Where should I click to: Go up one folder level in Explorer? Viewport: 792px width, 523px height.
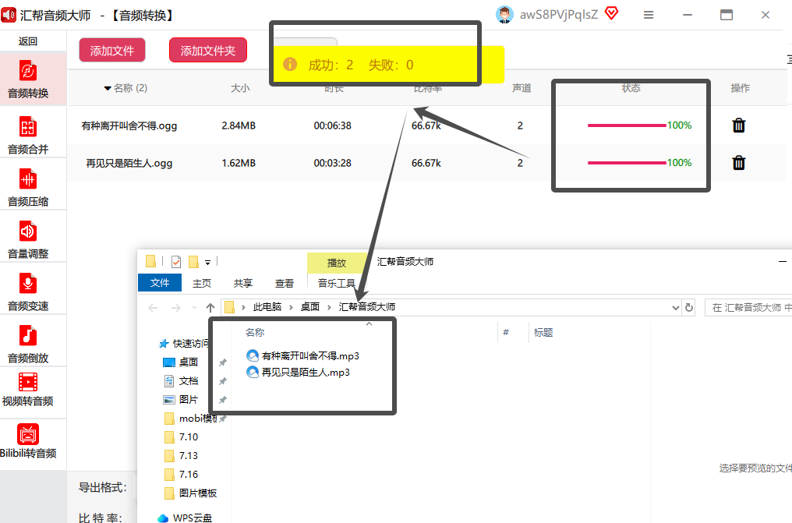[x=210, y=307]
